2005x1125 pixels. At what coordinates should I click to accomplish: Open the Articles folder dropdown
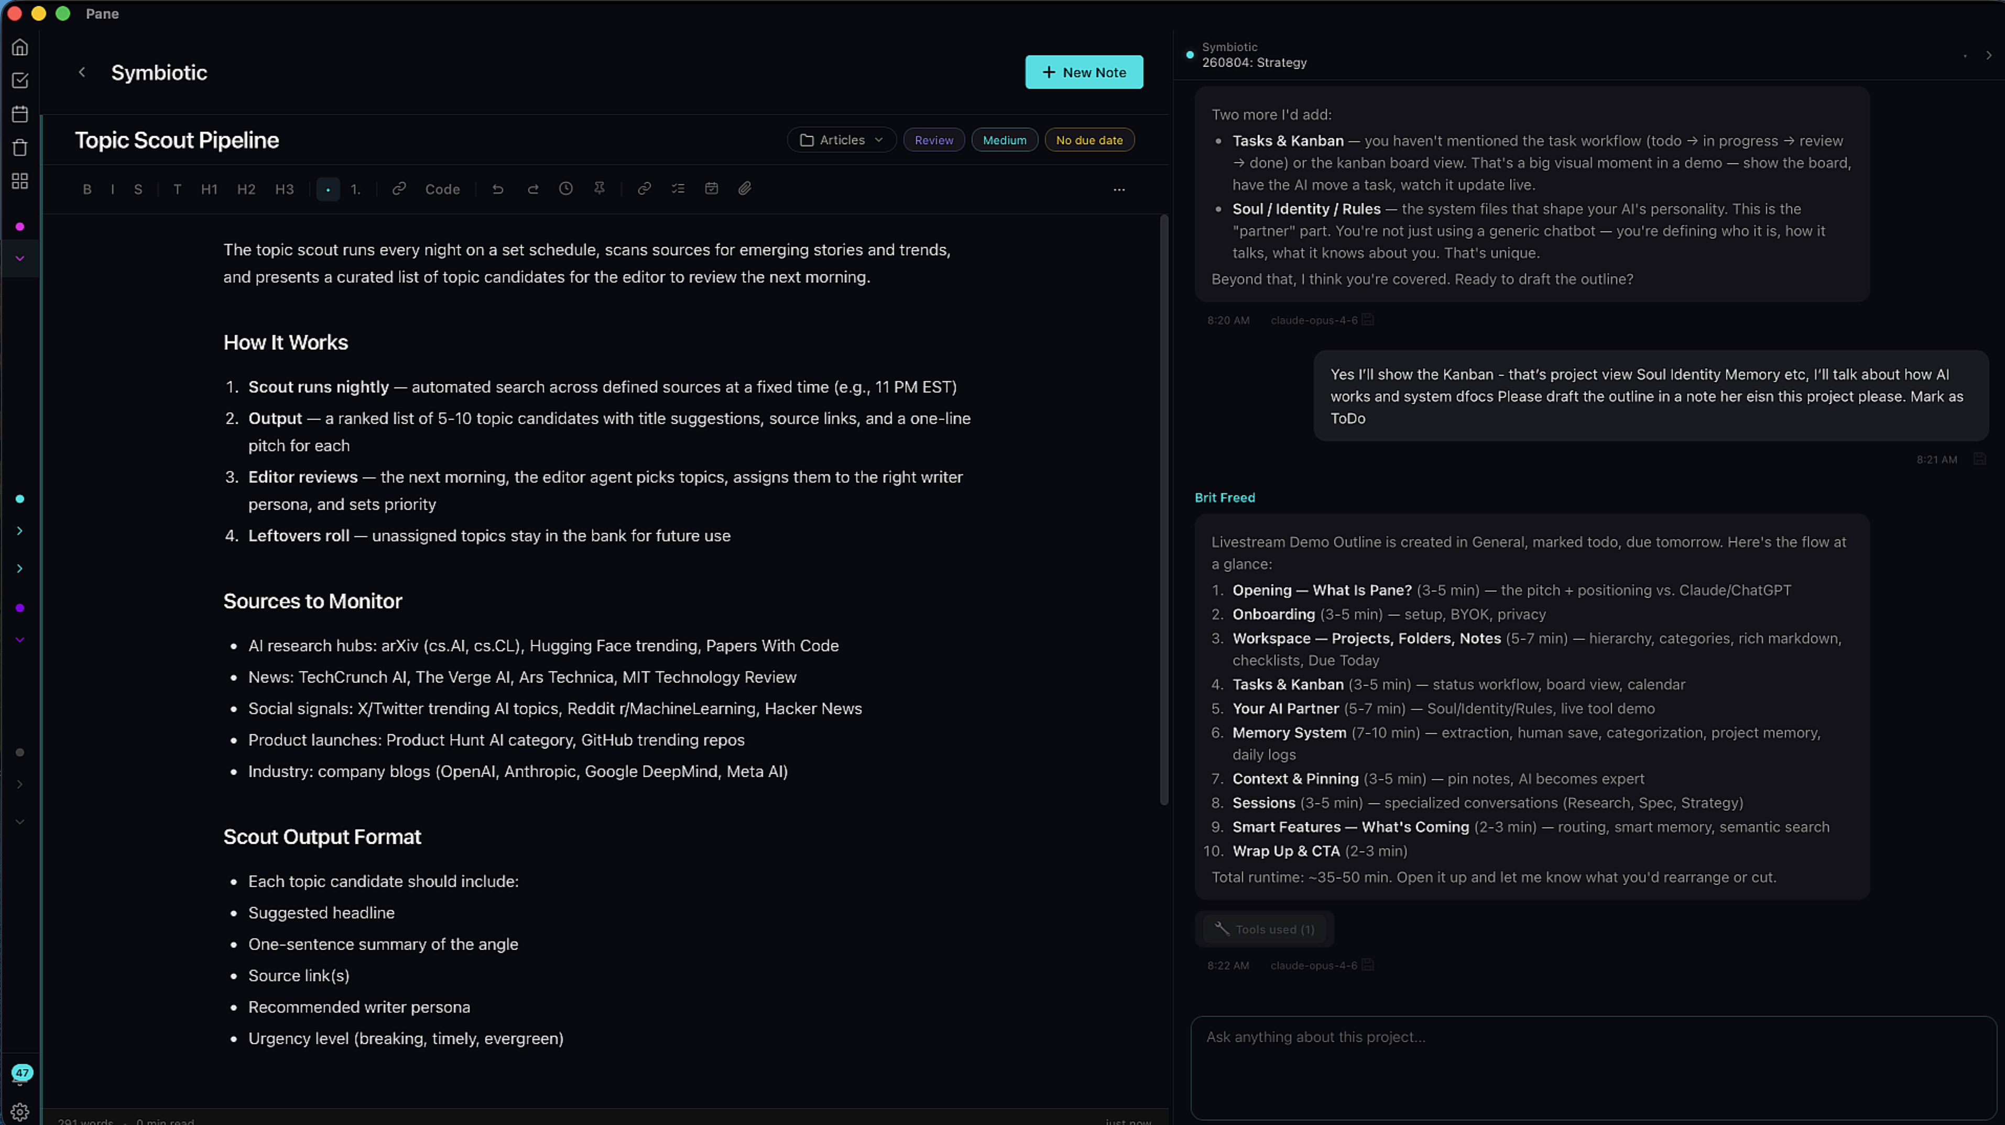click(842, 140)
